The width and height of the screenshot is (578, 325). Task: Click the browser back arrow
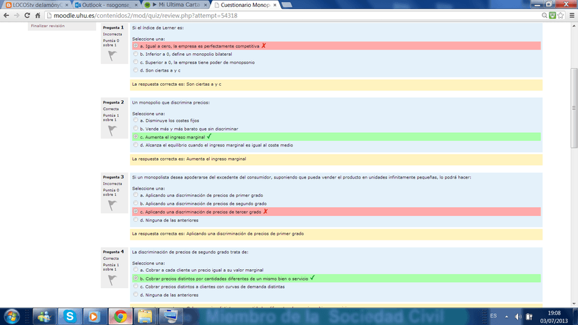point(6,15)
